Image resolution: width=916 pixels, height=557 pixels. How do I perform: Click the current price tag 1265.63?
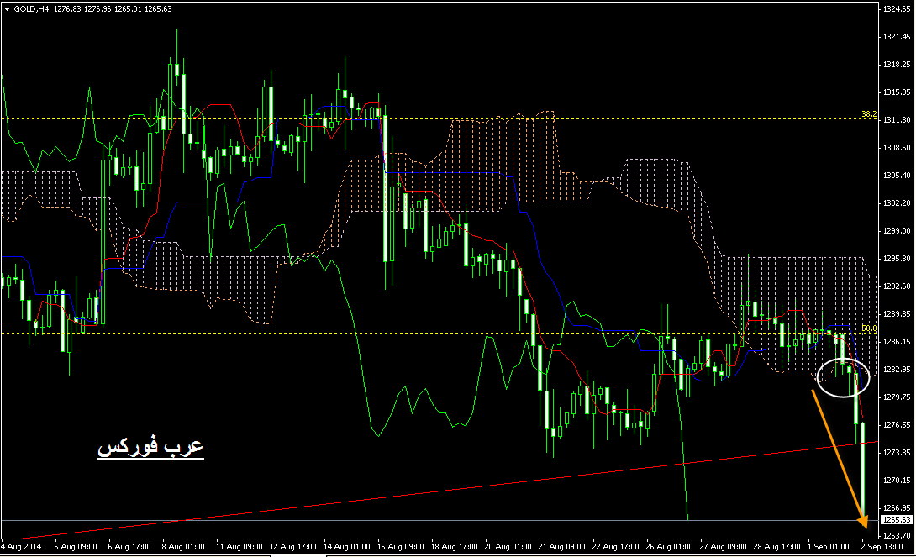pyautogui.click(x=897, y=520)
